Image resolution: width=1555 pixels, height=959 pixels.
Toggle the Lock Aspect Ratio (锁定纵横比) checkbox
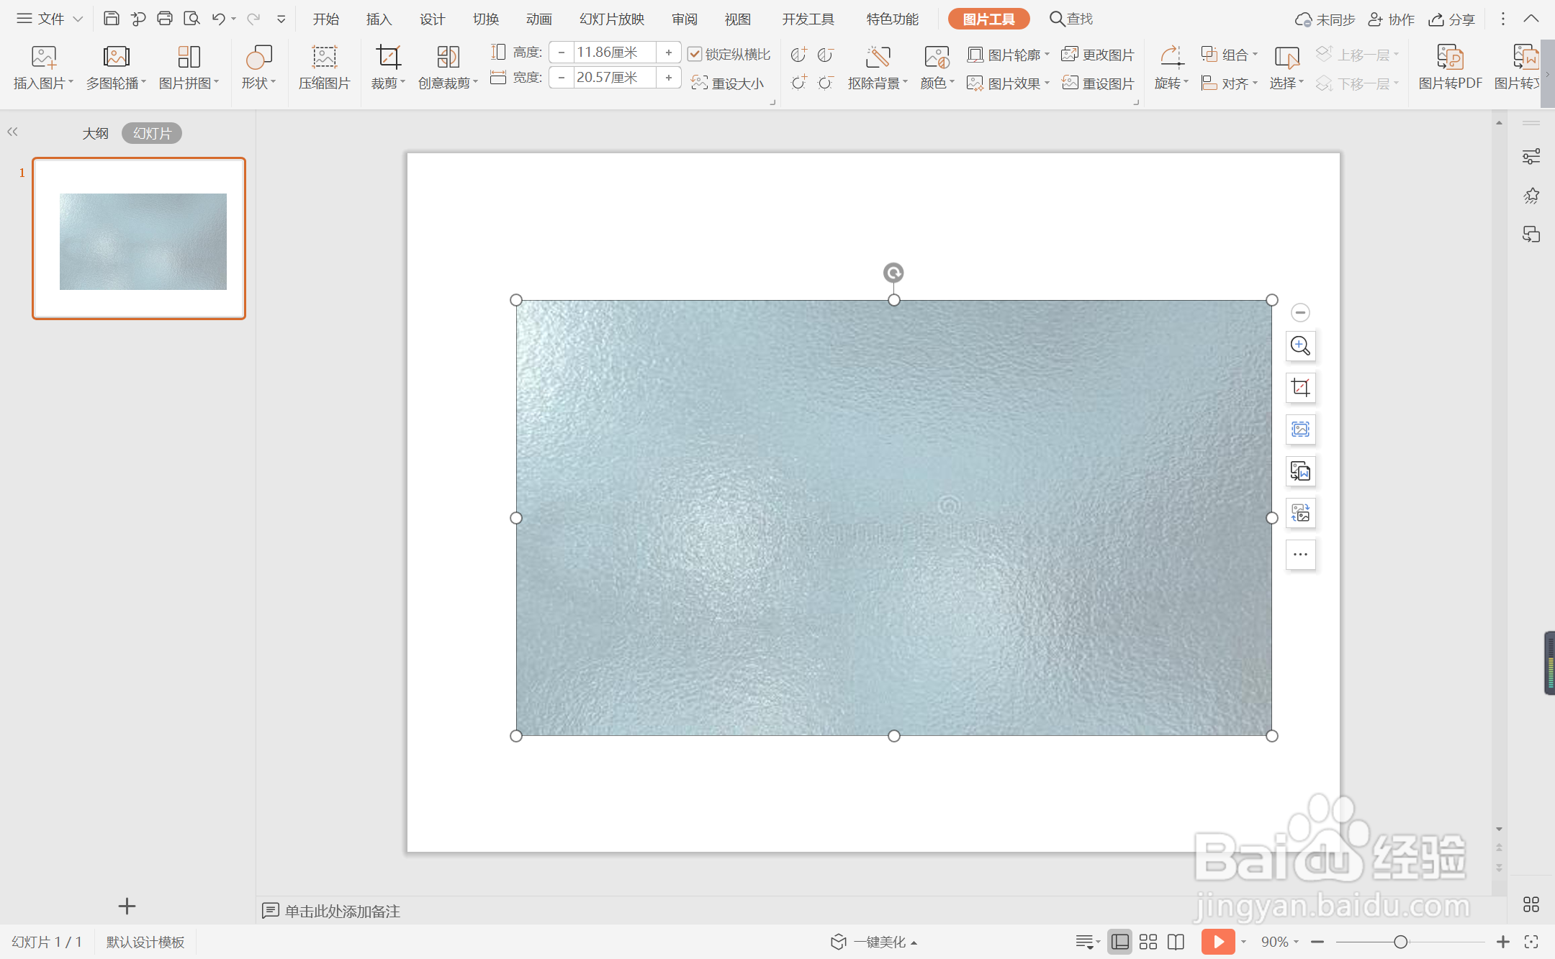(x=695, y=54)
